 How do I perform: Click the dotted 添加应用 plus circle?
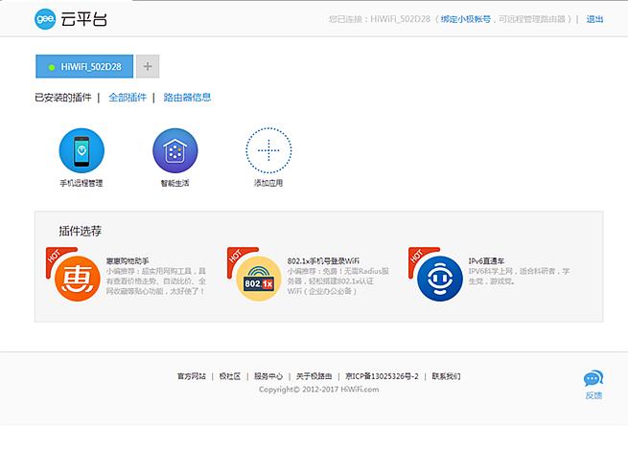pos(268,150)
